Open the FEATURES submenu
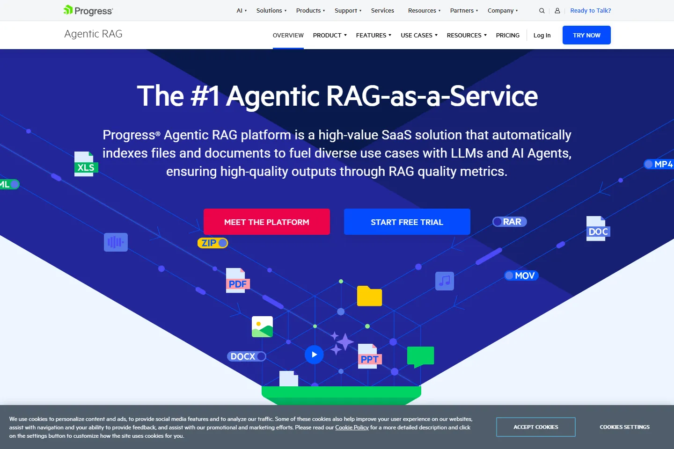 [374, 35]
